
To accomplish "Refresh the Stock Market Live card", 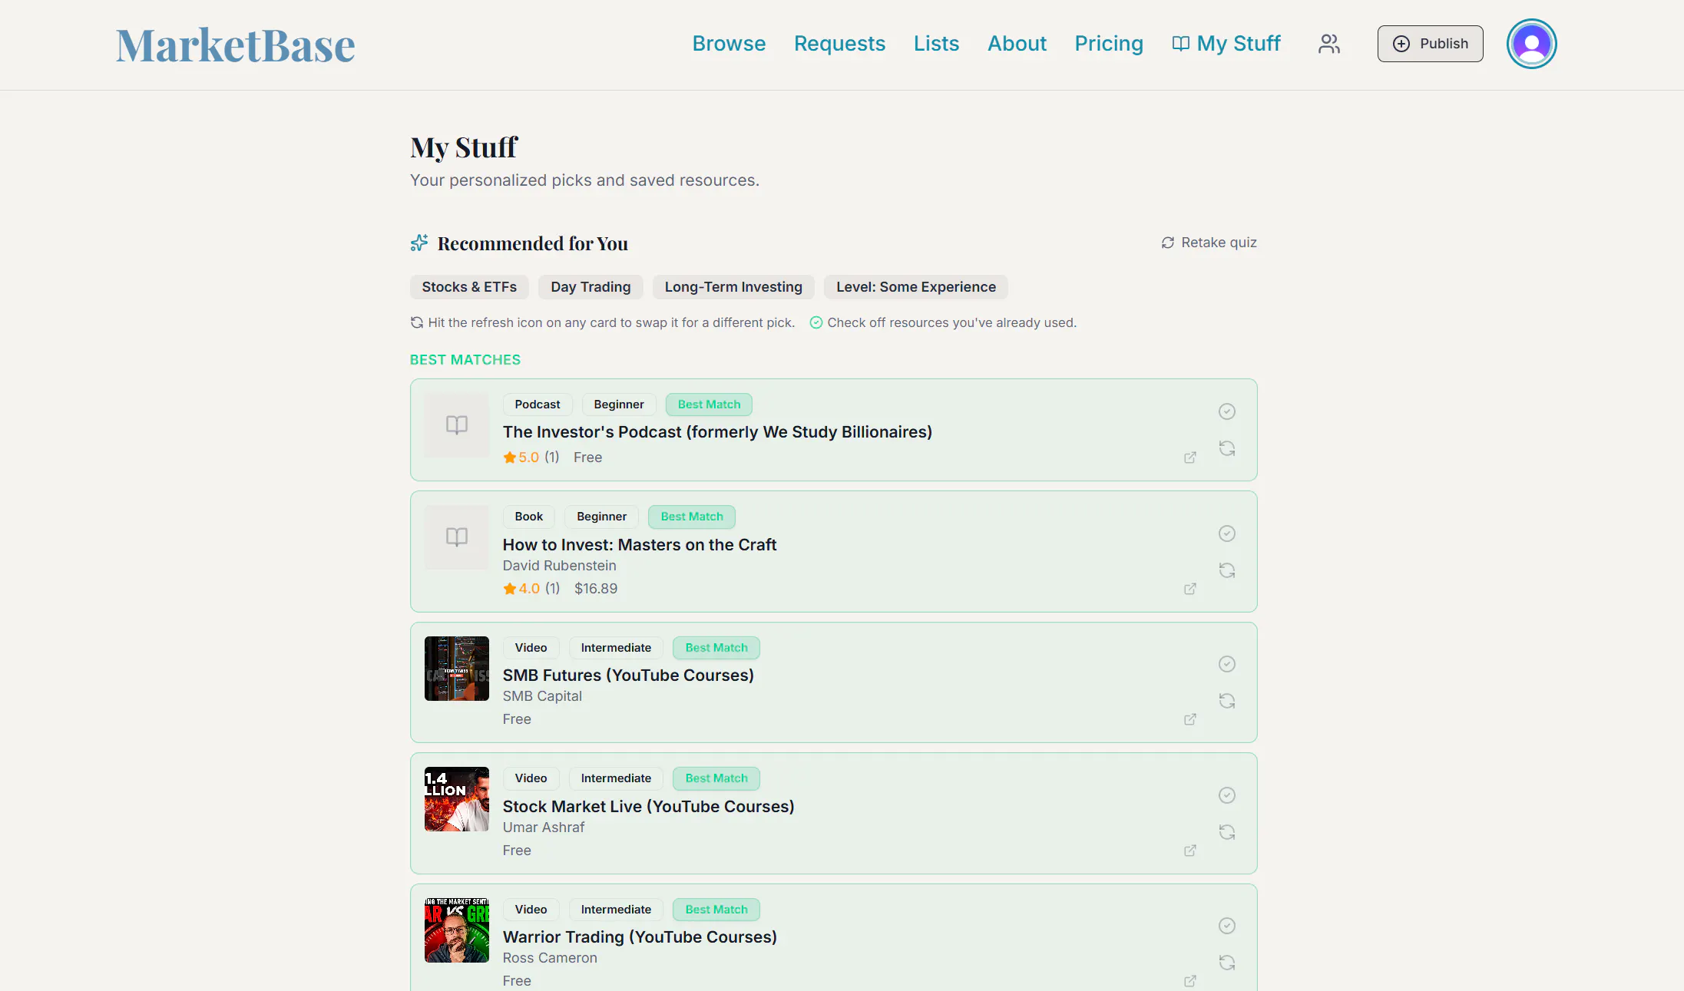I will click(x=1227, y=832).
